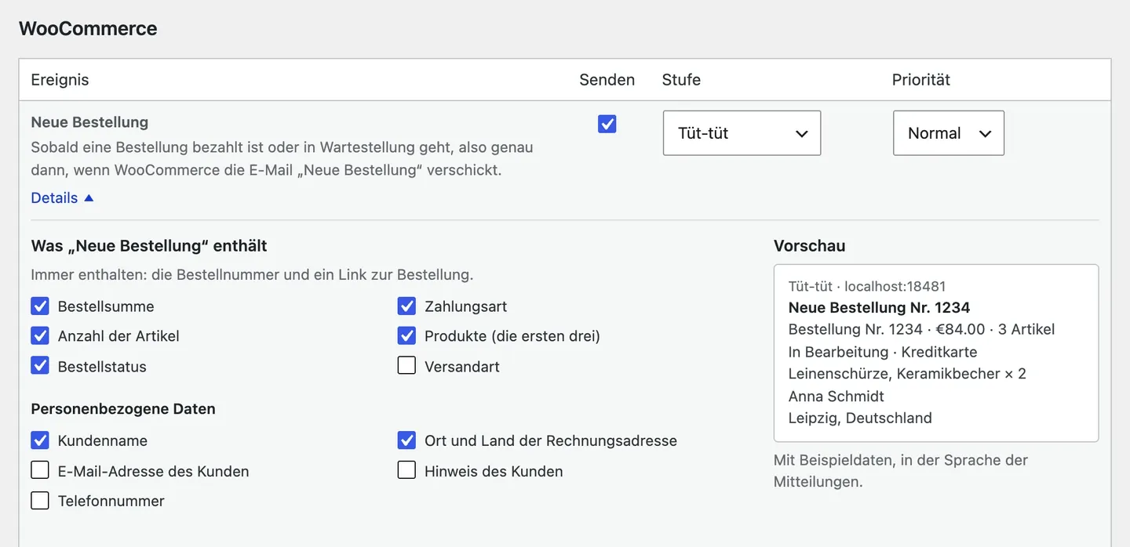
Task: Toggle the Anzahl der Artikel checkbox
Action: point(40,335)
